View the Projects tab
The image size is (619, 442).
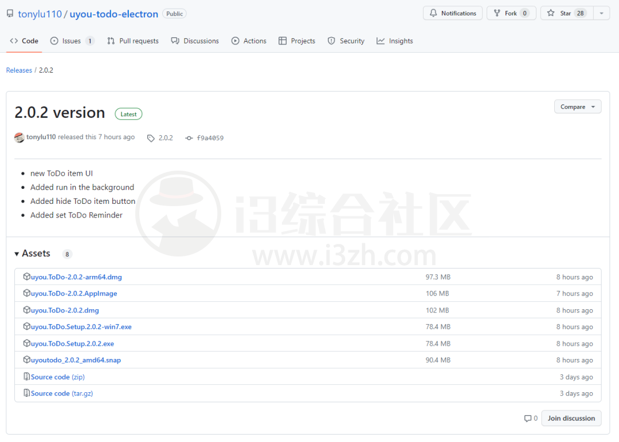(297, 41)
